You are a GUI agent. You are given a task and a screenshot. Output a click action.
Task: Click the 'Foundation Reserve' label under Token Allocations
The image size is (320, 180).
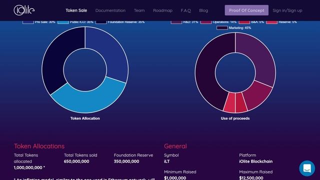[133, 155]
